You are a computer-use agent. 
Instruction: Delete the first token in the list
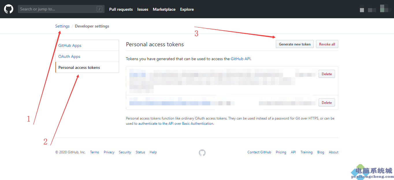(x=327, y=74)
